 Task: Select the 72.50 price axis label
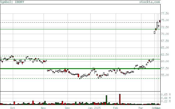click(x=165, y=27)
